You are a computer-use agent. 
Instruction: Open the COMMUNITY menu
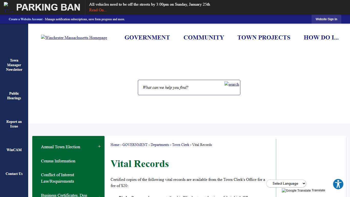click(204, 37)
